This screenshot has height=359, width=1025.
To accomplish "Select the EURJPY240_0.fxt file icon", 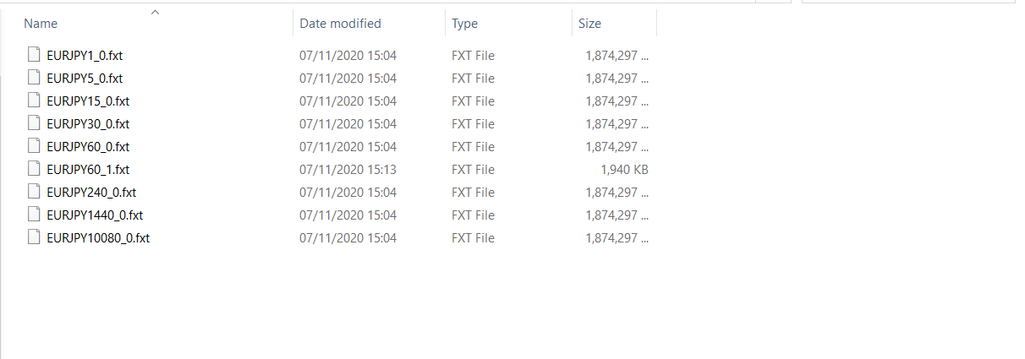I will (x=34, y=192).
